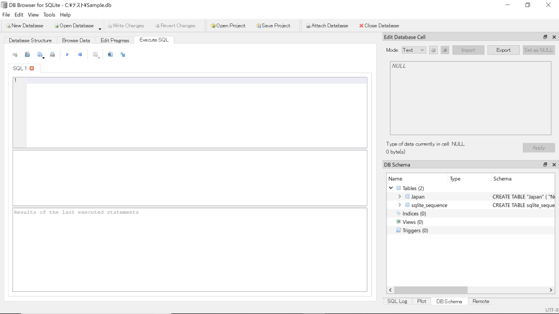The image size is (559, 314).
Task: Open the Tools menu
Action: 49,15
